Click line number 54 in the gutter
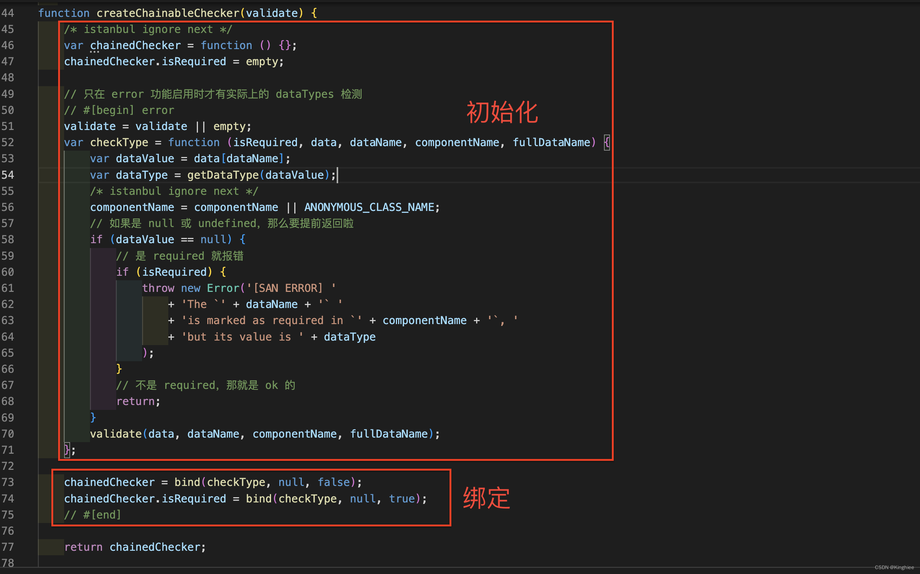920x574 pixels. tap(7, 175)
